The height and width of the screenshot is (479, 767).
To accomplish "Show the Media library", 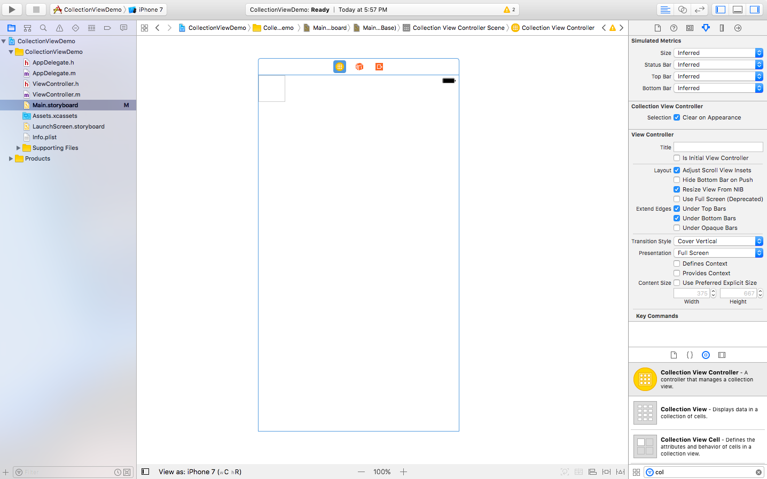I will coord(722,355).
